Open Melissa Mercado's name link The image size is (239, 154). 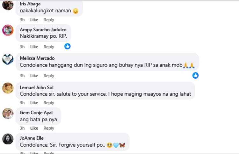tap(37, 58)
